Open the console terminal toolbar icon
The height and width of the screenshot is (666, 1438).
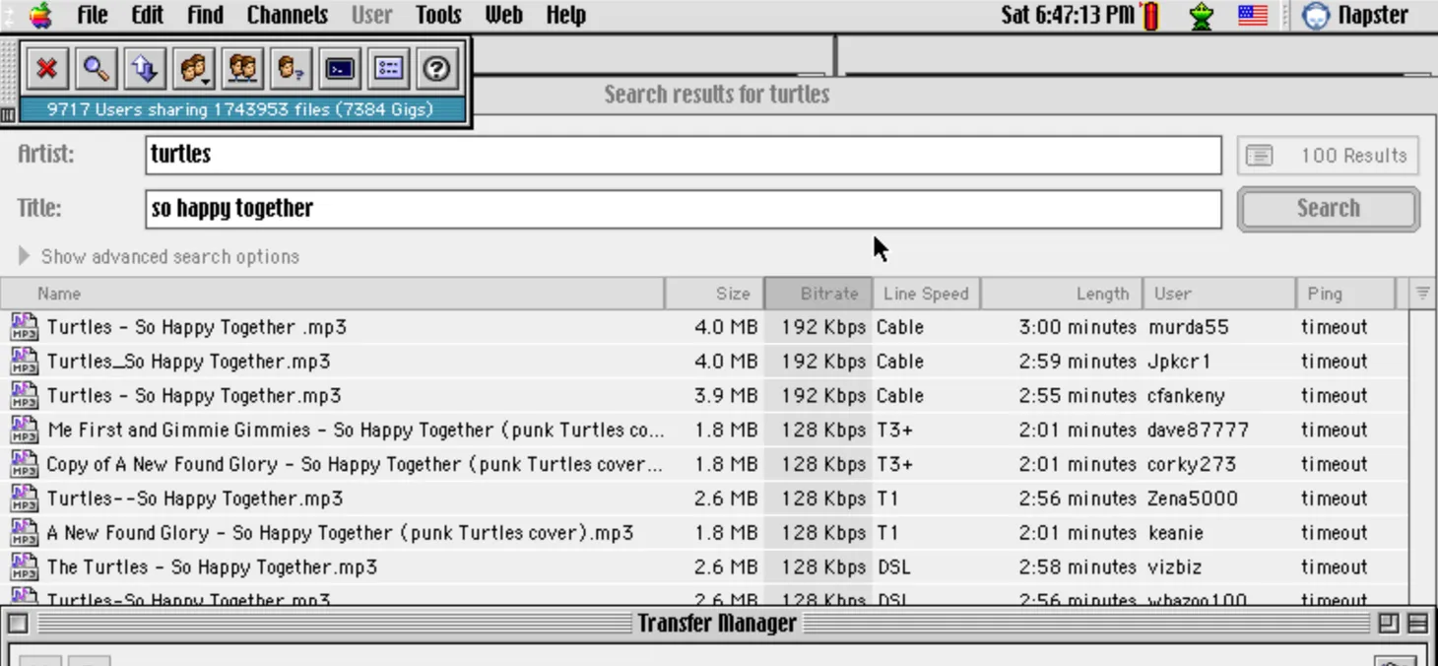(340, 68)
